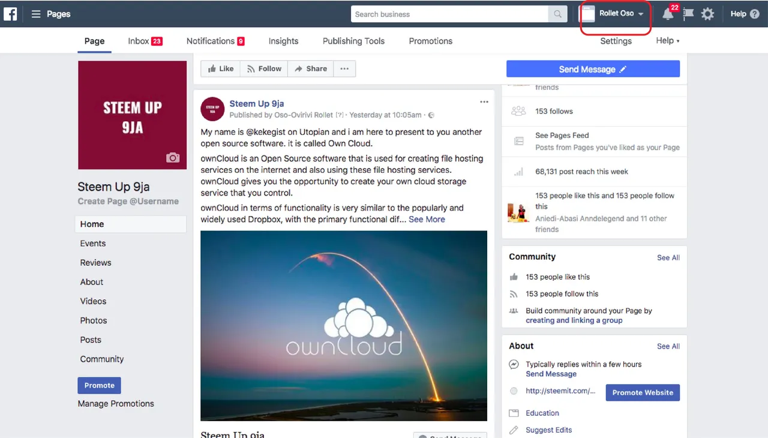Click the blue Send Message button

pyautogui.click(x=593, y=69)
